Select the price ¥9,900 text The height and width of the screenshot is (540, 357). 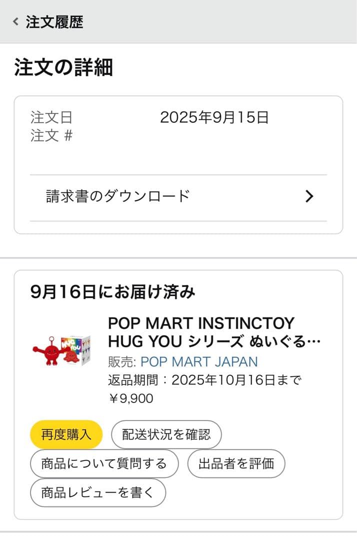tap(129, 398)
